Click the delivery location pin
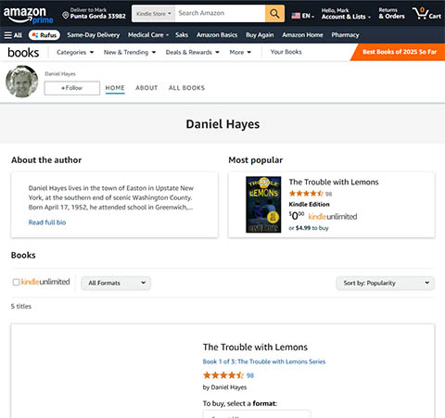 point(66,15)
